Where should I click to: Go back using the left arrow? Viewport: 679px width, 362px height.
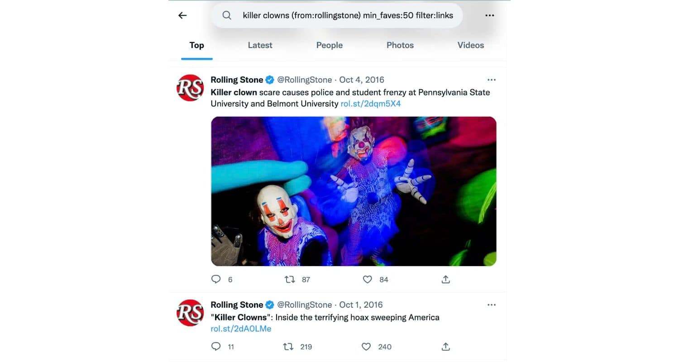pyautogui.click(x=182, y=15)
